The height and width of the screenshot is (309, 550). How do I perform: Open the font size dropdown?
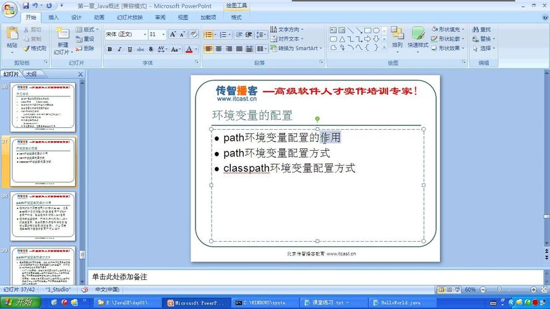[163, 35]
